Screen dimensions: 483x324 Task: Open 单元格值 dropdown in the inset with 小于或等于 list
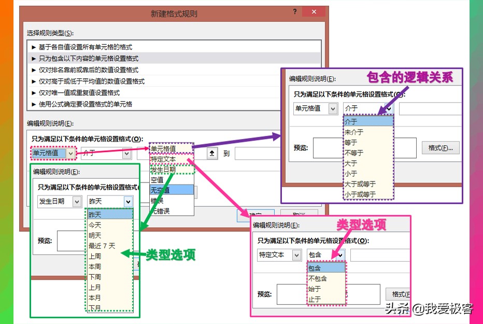coord(316,109)
